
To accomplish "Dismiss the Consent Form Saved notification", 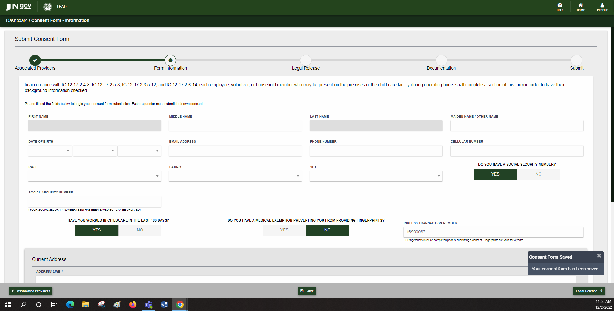I will point(599,256).
